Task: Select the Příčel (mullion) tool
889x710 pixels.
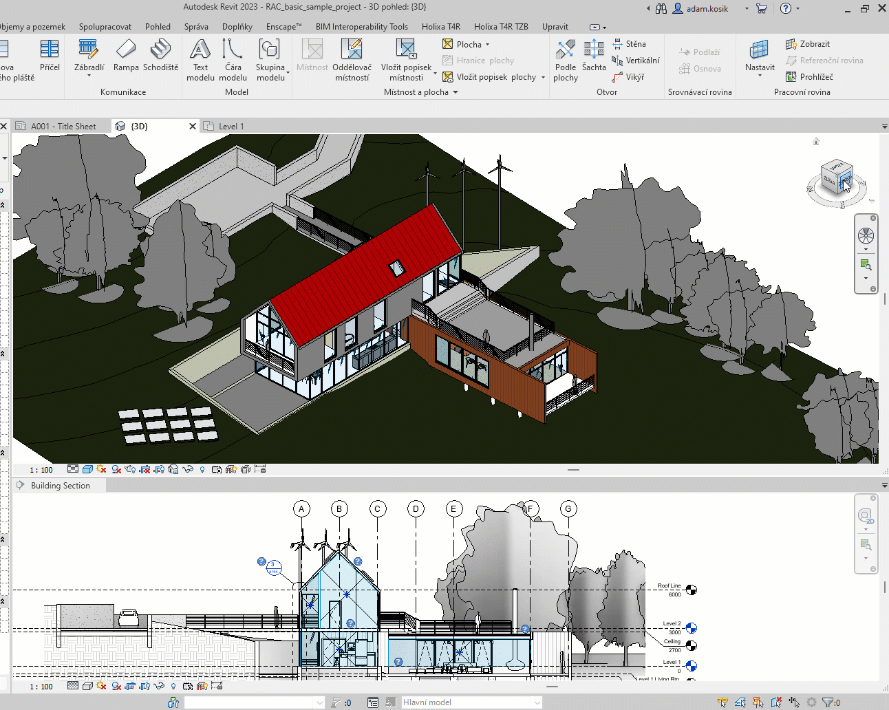Action: point(50,56)
